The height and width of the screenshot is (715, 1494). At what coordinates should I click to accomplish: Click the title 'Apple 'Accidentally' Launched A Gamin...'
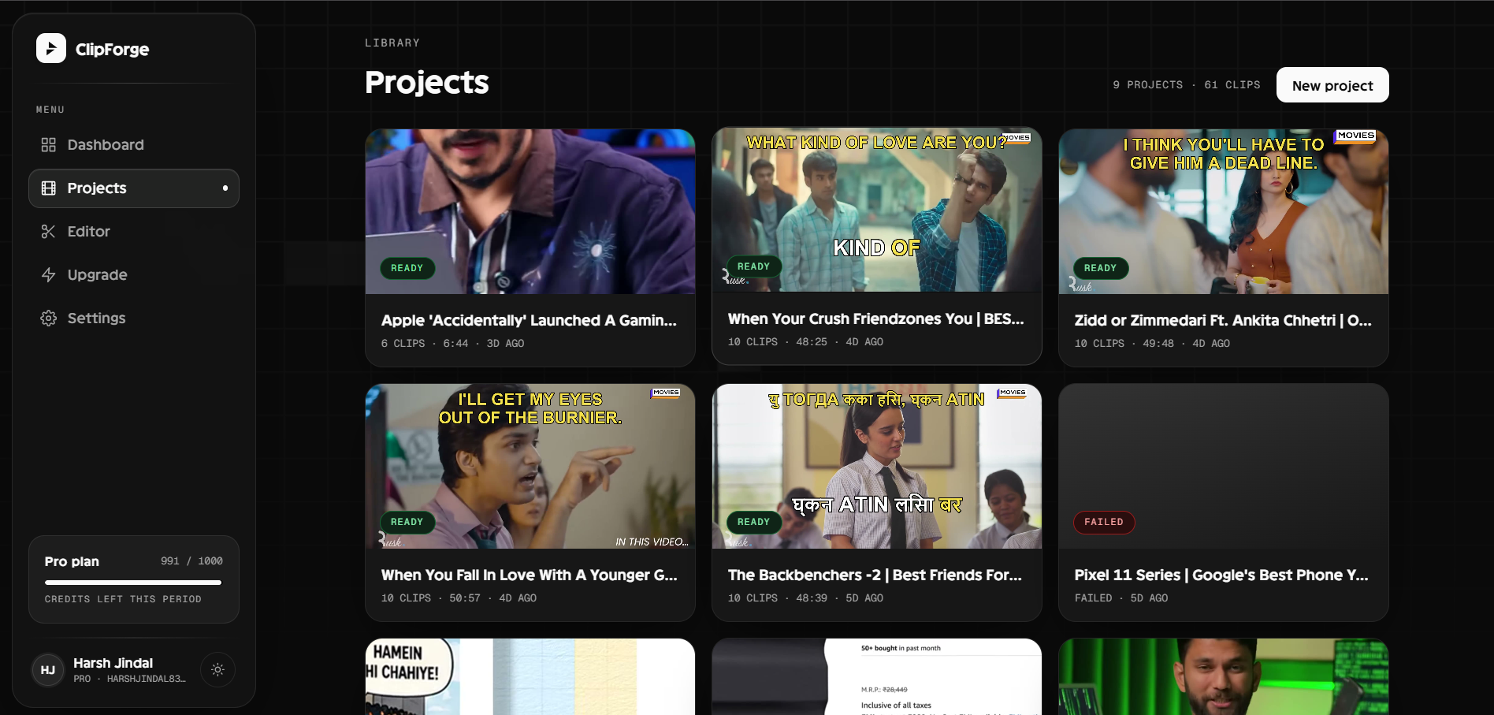[x=529, y=321]
